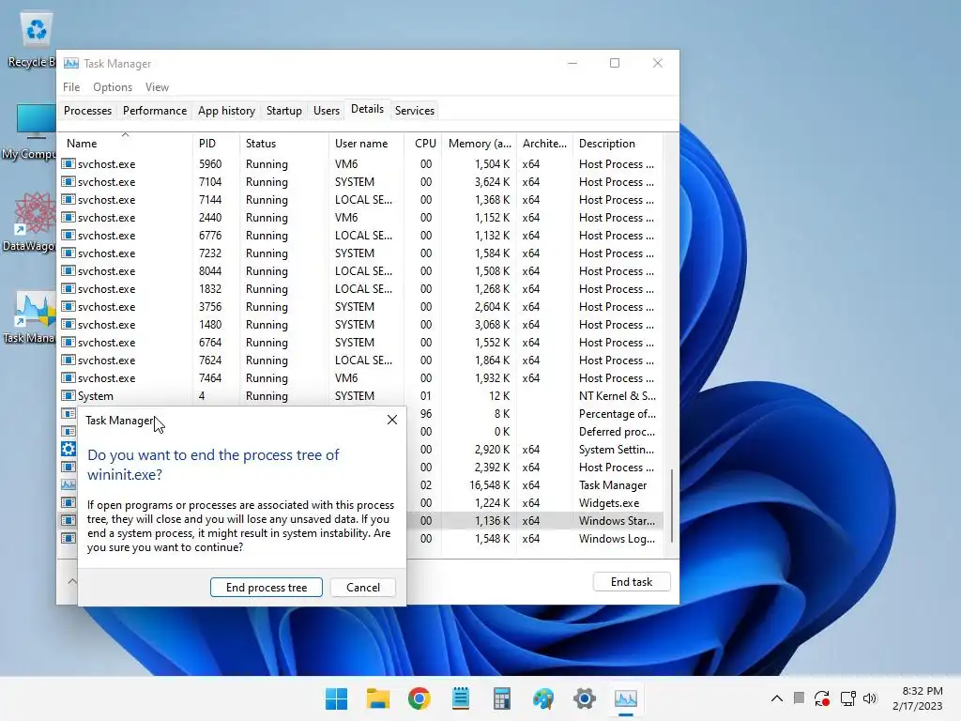
Task: Launch Google Chrome from the taskbar
Action: pos(419,698)
